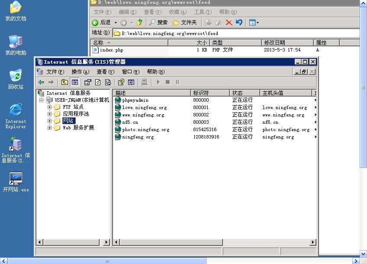This screenshot has width=367, height=264.
Task: Open 帮助(H) menu in IIS Manager
Action: point(156,71)
